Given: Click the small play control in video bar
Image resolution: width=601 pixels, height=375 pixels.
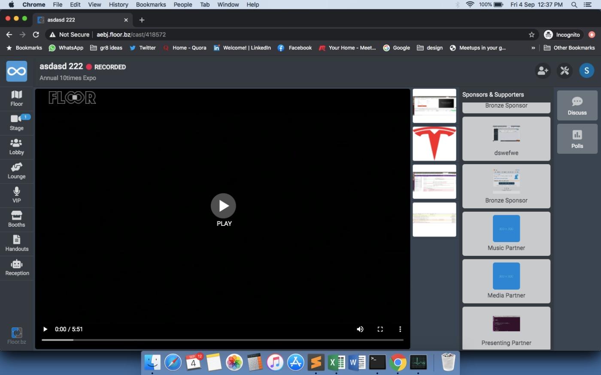Looking at the screenshot, I should coord(45,329).
